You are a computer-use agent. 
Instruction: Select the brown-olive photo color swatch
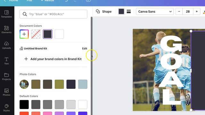36,84
